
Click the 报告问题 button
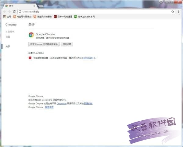coord(67,44)
